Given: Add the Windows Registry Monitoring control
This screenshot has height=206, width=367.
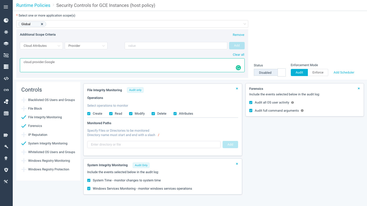Looking at the screenshot, I should click(24, 161).
